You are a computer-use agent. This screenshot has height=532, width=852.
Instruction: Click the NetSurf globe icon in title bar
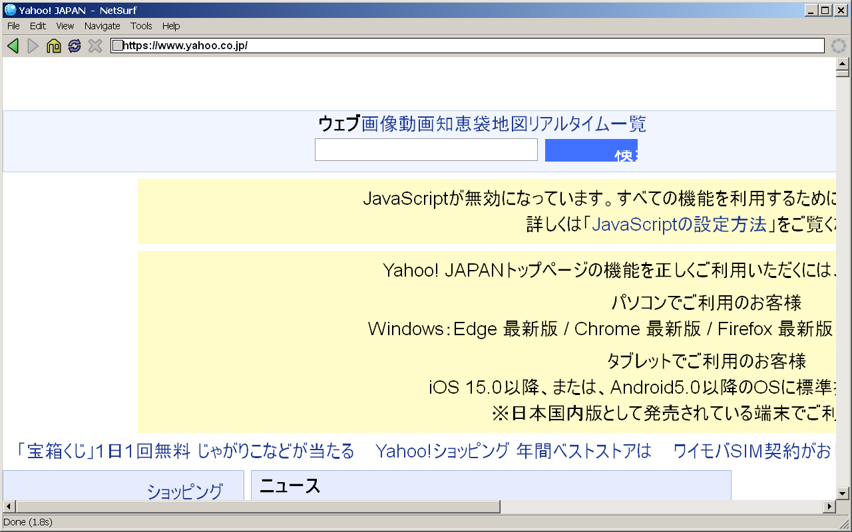tap(10, 10)
